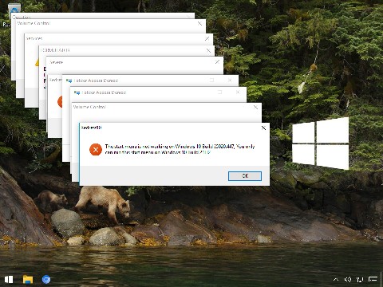
Task: Maximize the frontmost Folder Access Denied window
Action: click(220, 92)
